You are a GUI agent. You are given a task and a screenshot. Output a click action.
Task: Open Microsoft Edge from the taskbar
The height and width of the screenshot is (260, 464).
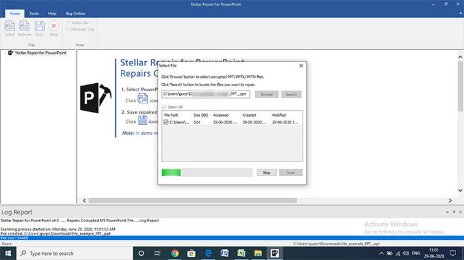coord(208,253)
